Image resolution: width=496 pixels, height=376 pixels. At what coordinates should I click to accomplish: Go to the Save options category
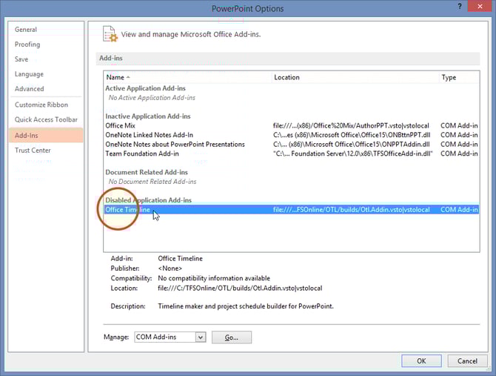[21, 59]
